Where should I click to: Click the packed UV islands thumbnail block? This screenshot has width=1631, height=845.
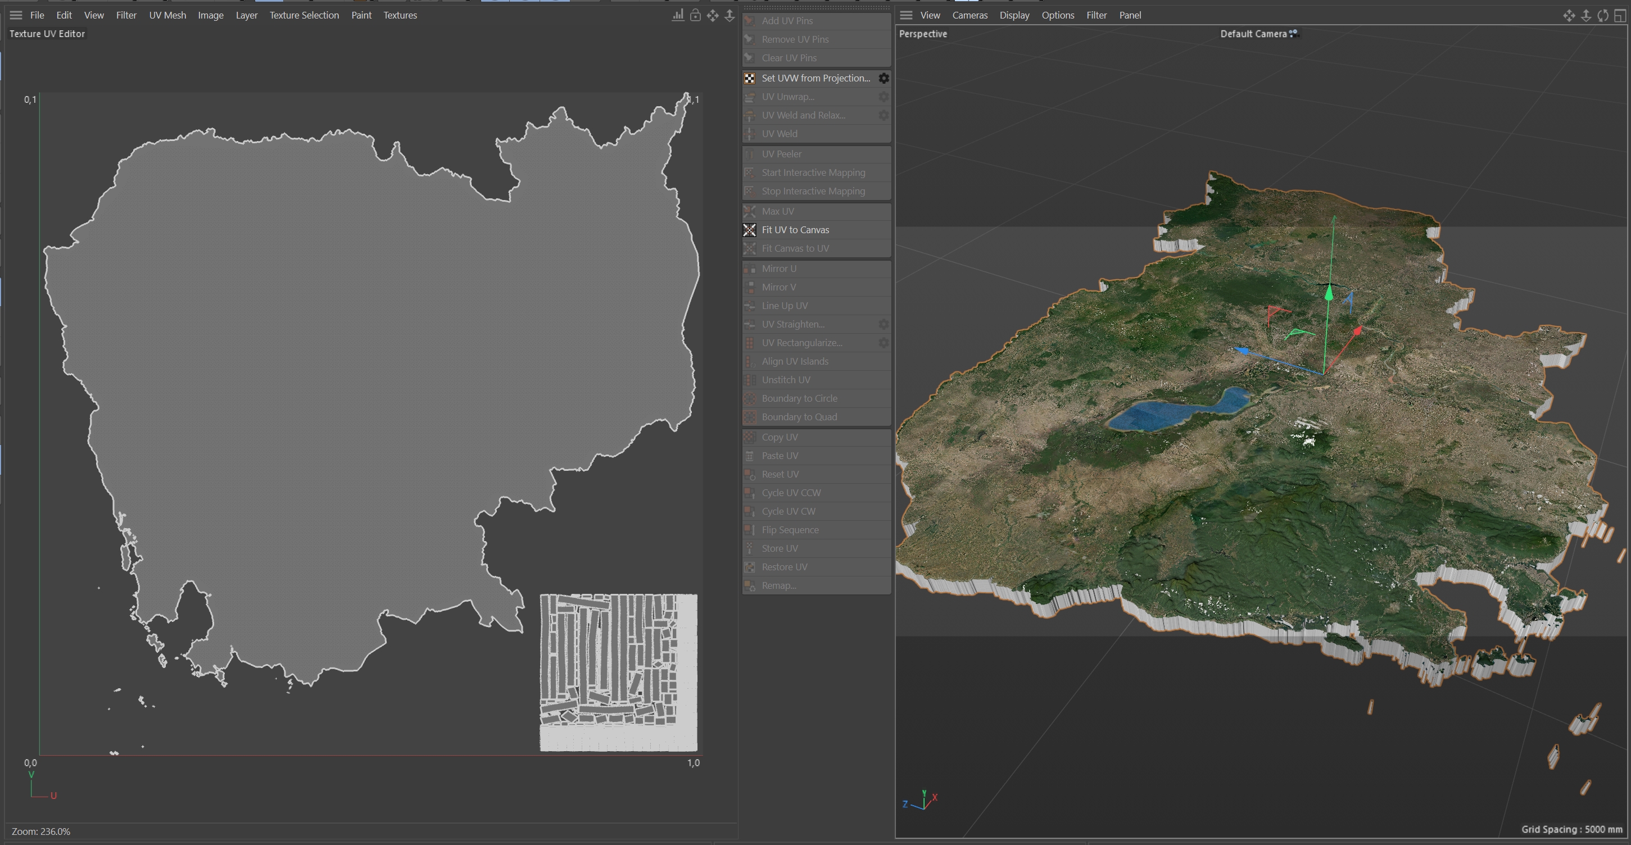(618, 672)
